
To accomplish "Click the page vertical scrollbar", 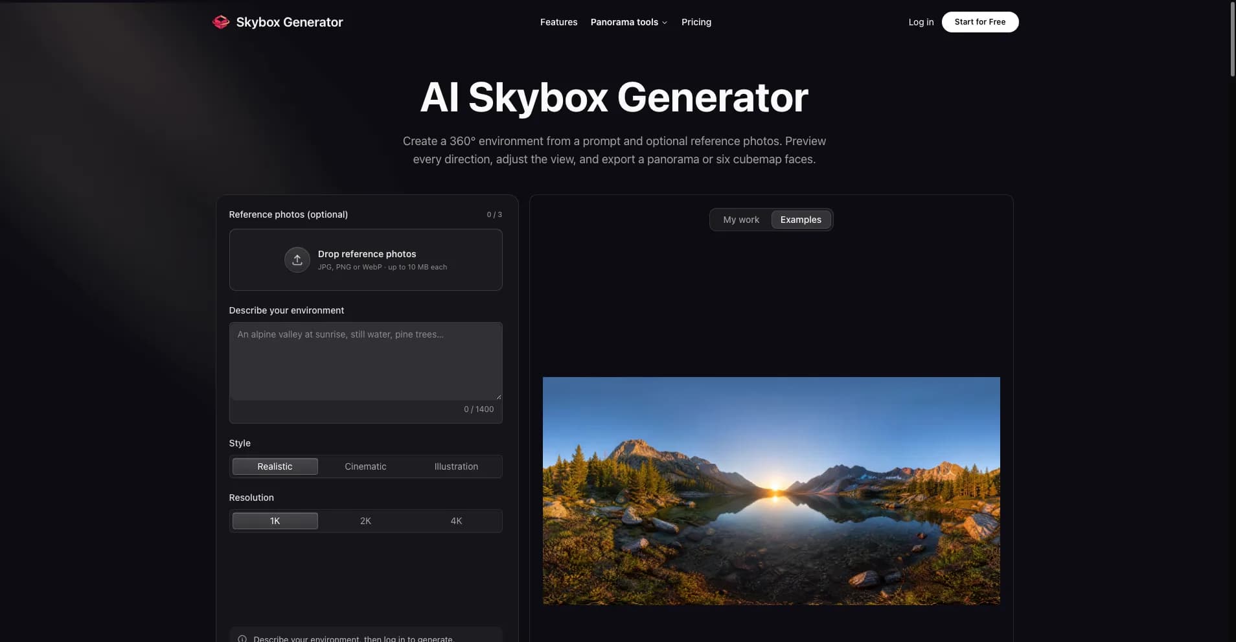I will click(x=1232, y=39).
